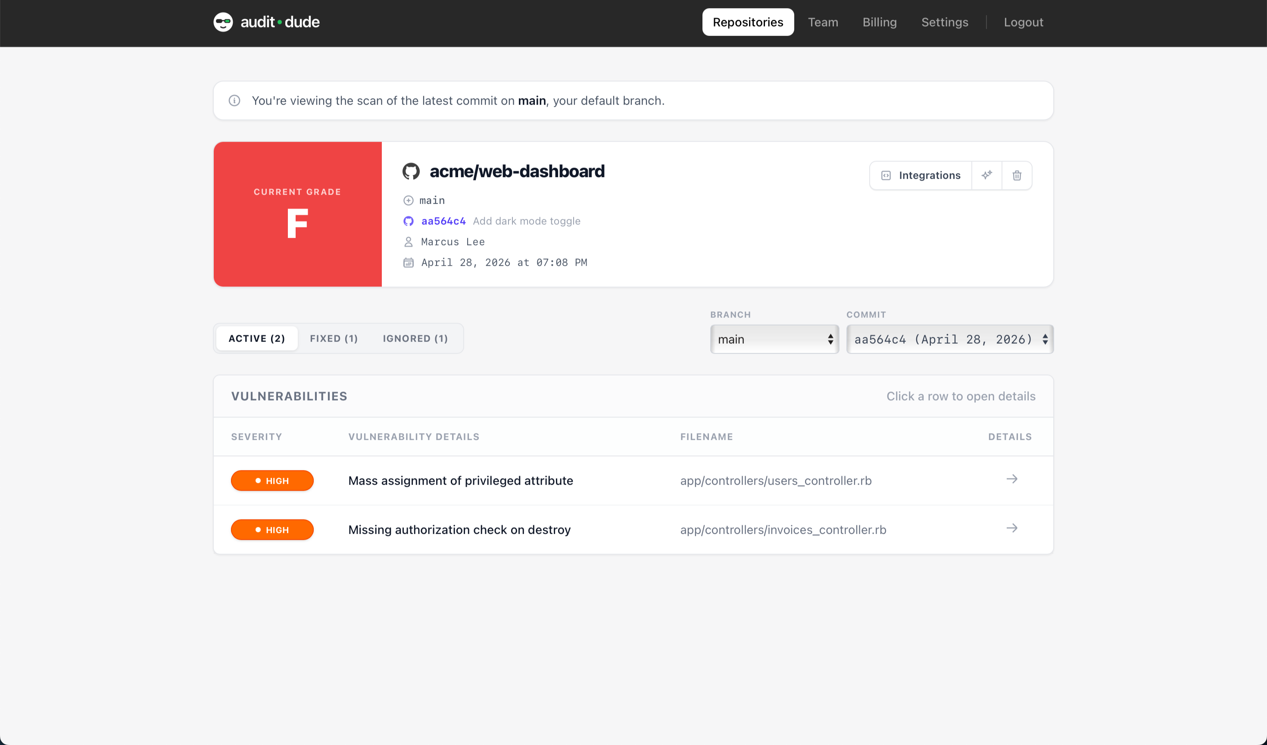Click the user icon next to Marcus Lee
Screen dimensions: 1267x745
tap(408, 242)
